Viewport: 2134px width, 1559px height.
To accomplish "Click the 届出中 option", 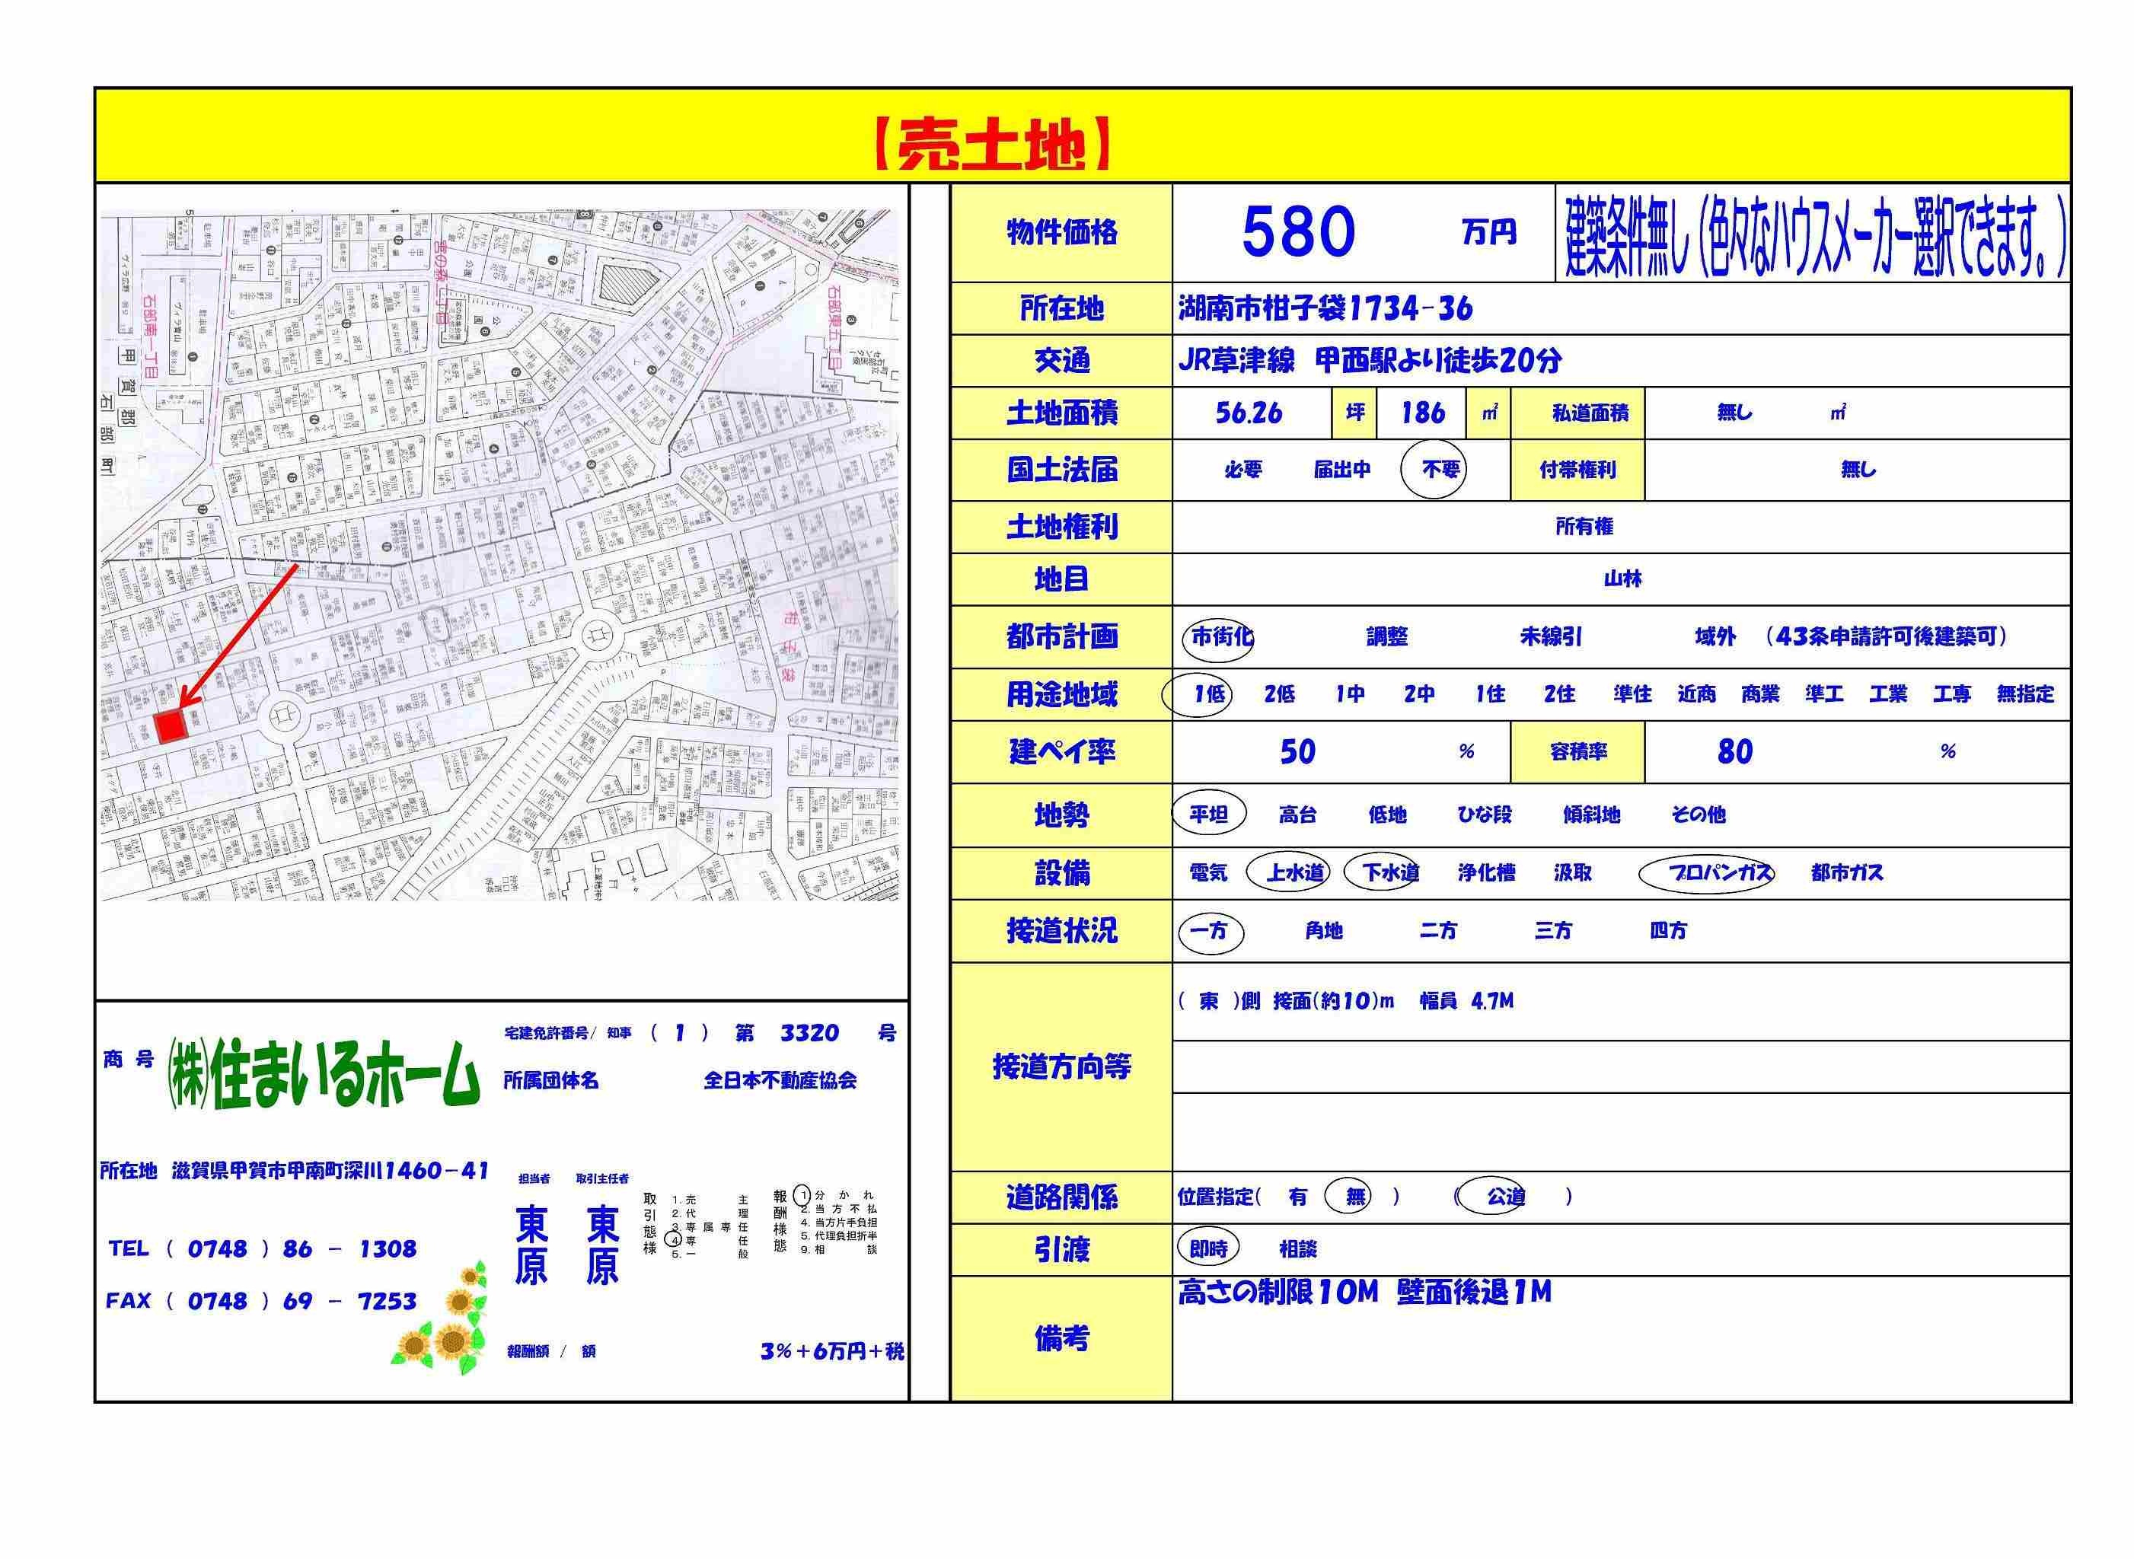I will coord(1342,470).
